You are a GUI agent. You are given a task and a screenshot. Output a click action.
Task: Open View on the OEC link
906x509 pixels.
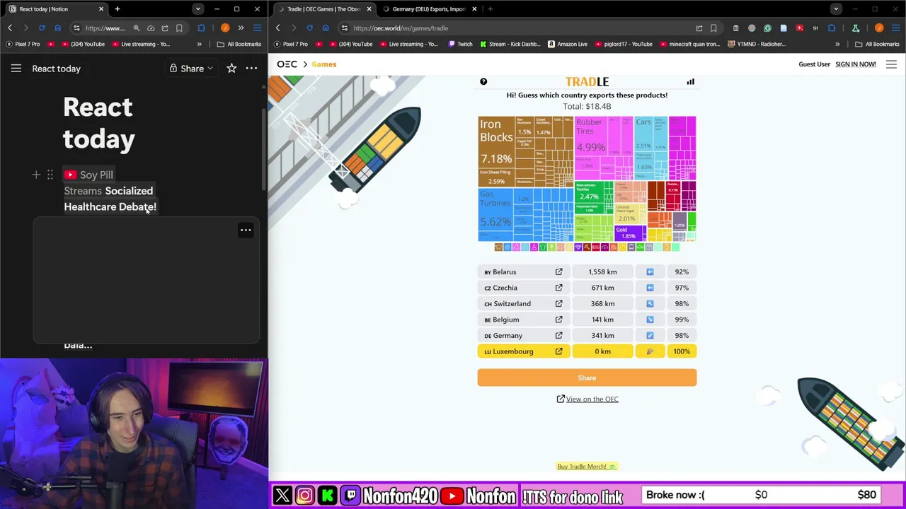(x=587, y=399)
